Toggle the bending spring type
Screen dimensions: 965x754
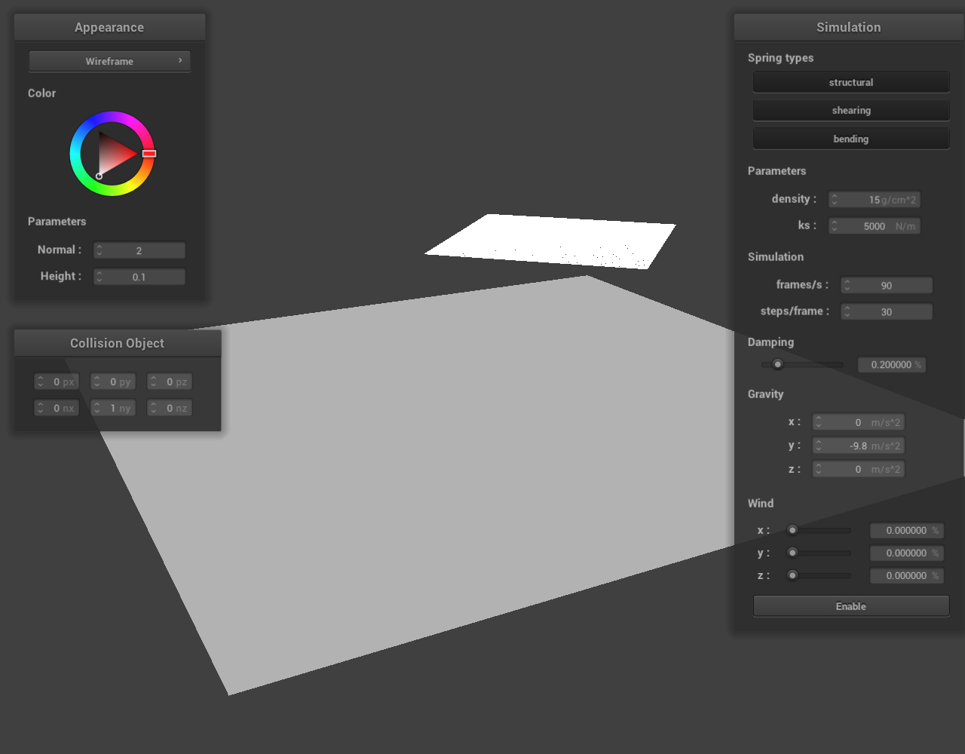tap(850, 139)
